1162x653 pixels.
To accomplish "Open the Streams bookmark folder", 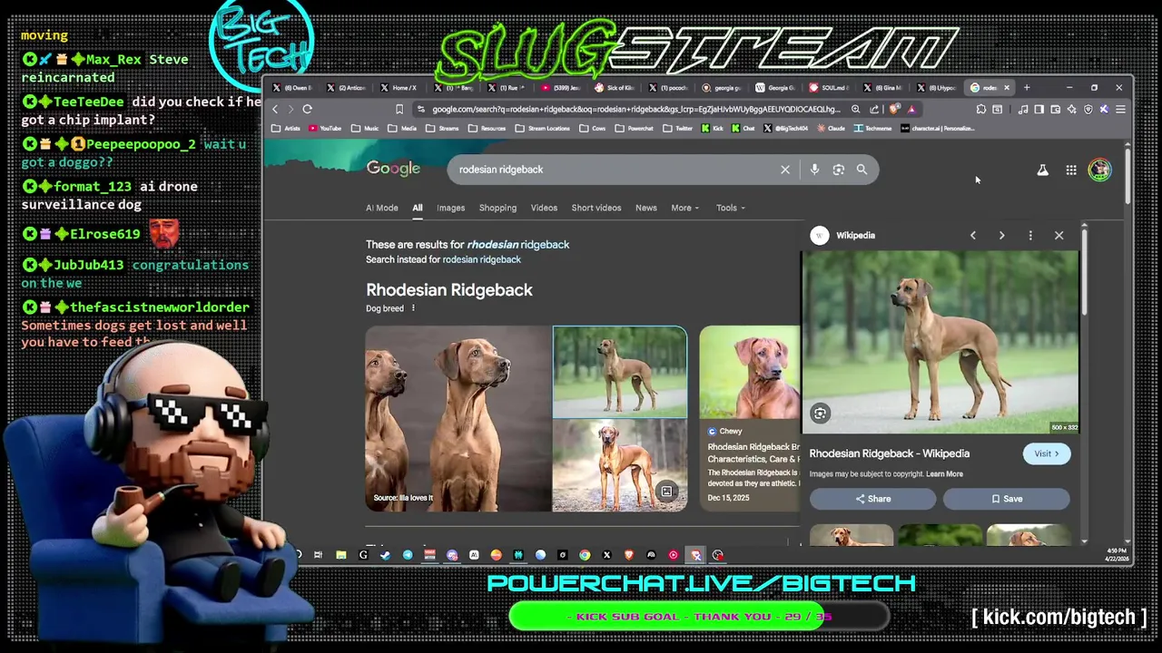I will (443, 129).
